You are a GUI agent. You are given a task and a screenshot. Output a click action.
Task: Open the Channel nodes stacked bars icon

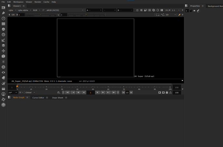[3, 24]
